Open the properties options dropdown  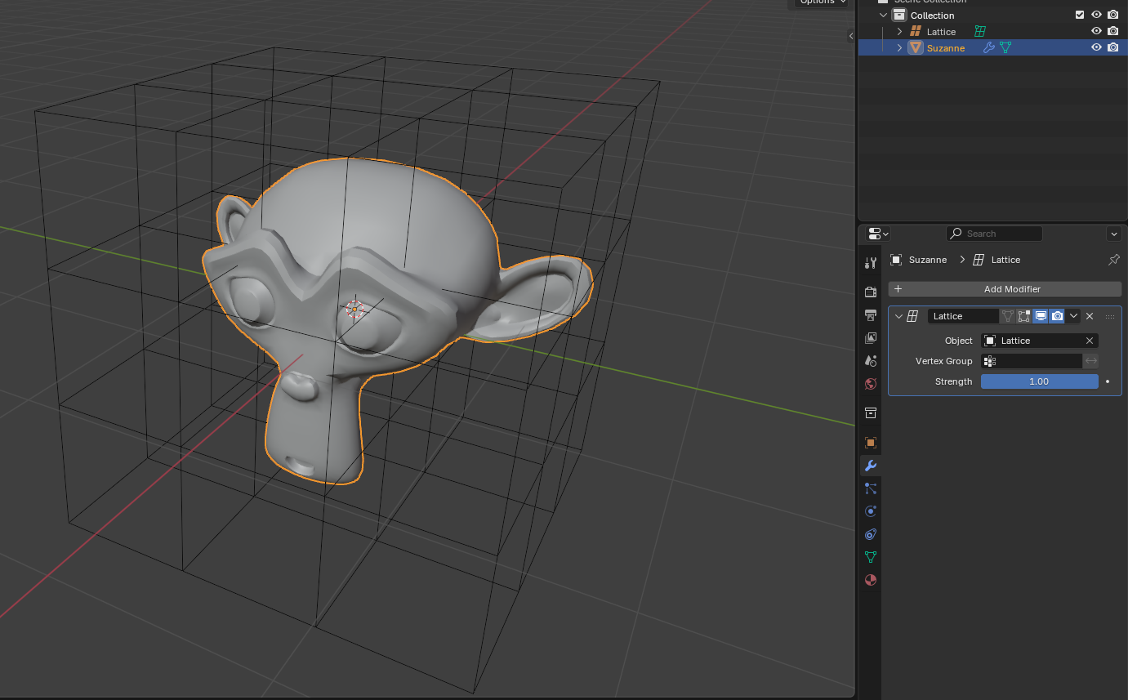coord(1114,234)
